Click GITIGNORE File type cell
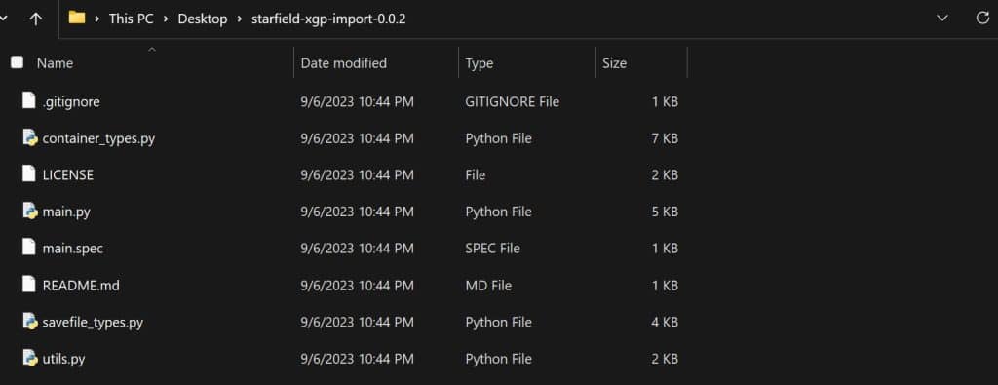The height and width of the screenshot is (385, 998). coord(513,101)
